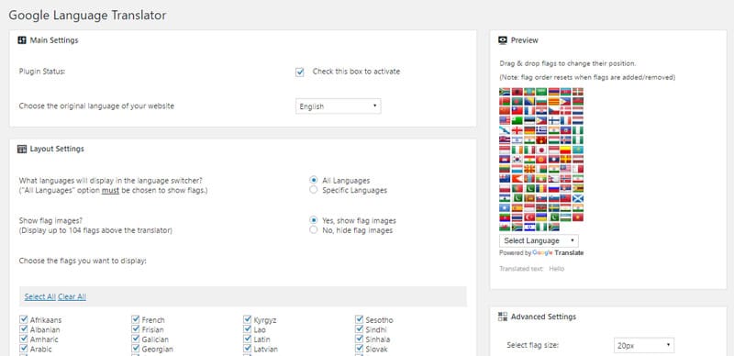Click the Swedish flag in the preview
Screen dimensions: 734x356
[x=554, y=207]
